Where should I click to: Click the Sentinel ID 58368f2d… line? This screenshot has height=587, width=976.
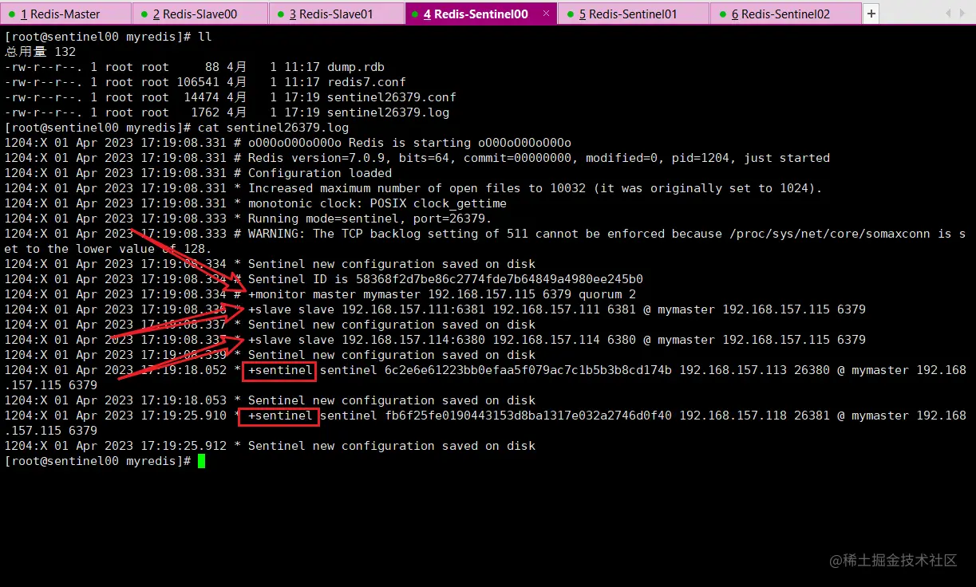click(323, 279)
